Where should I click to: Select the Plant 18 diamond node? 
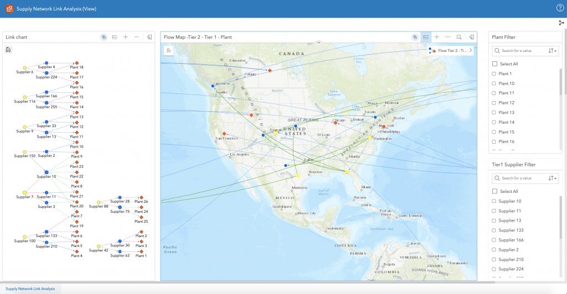tap(76, 63)
